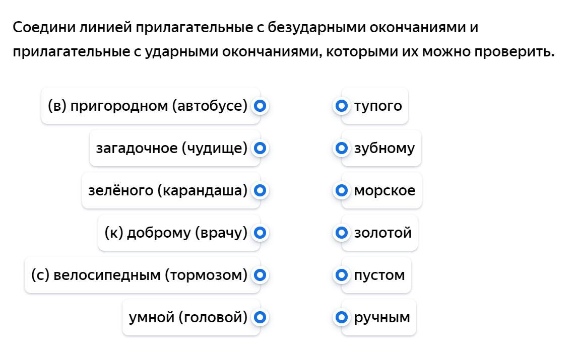577x354 pixels.
Task: Click connector dot next to «зубному»
Action: click(x=341, y=149)
